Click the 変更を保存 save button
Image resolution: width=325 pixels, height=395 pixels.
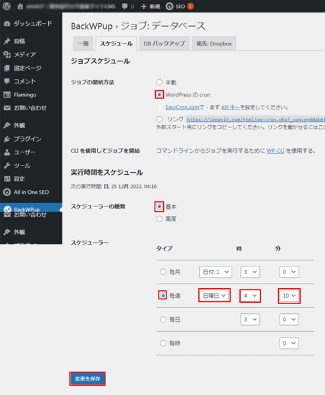[87, 379]
